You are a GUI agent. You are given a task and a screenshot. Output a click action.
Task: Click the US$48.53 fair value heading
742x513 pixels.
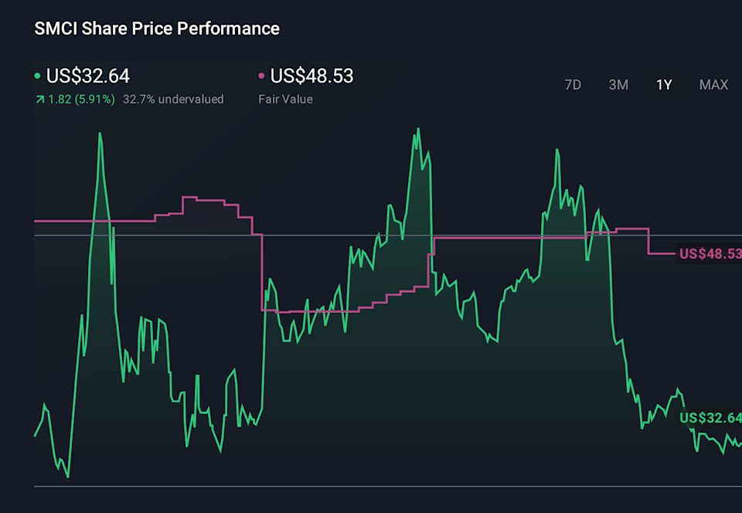pyautogui.click(x=311, y=76)
